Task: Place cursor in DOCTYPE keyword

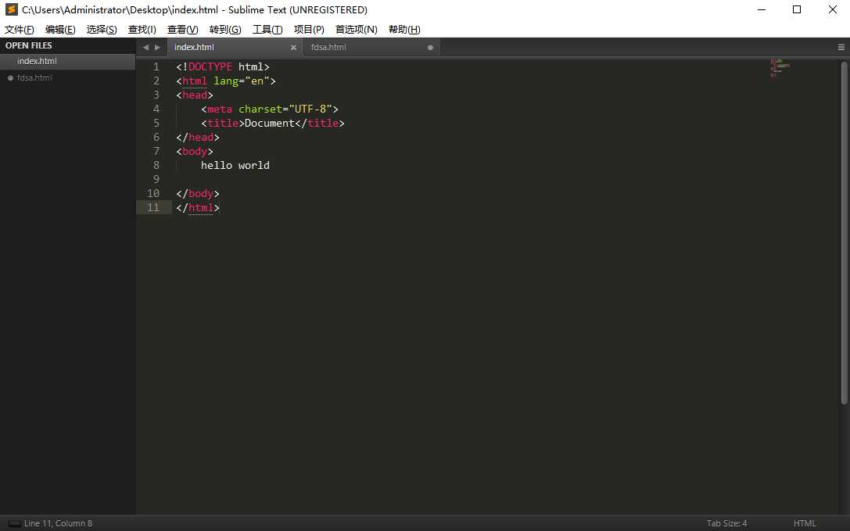Action: 210,66
